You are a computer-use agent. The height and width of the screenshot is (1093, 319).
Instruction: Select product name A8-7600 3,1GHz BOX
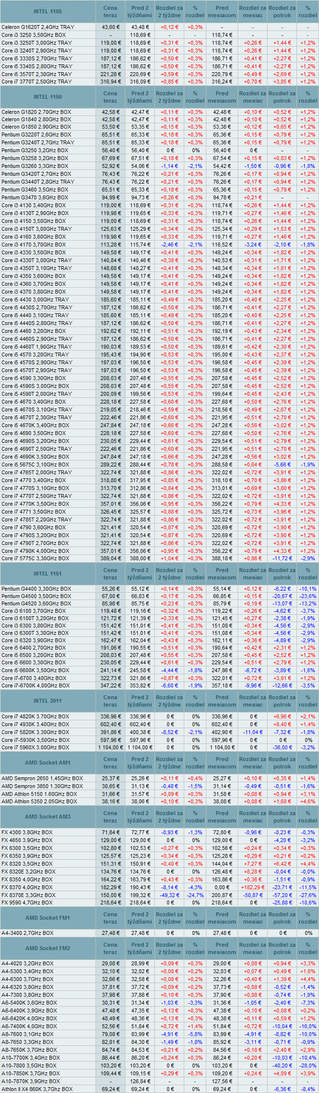[28, 1034]
